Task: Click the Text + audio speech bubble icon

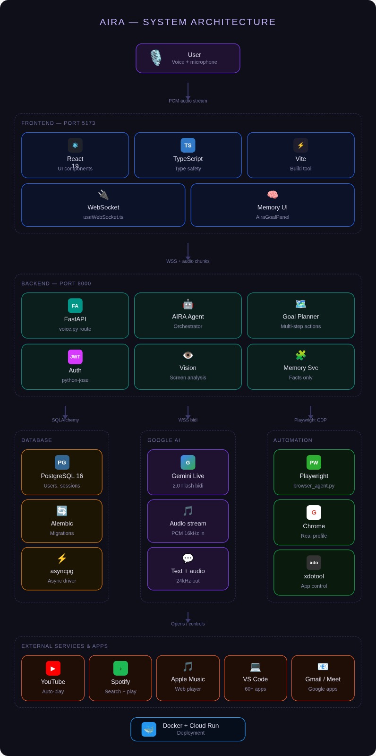Action: click(x=188, y=558)
